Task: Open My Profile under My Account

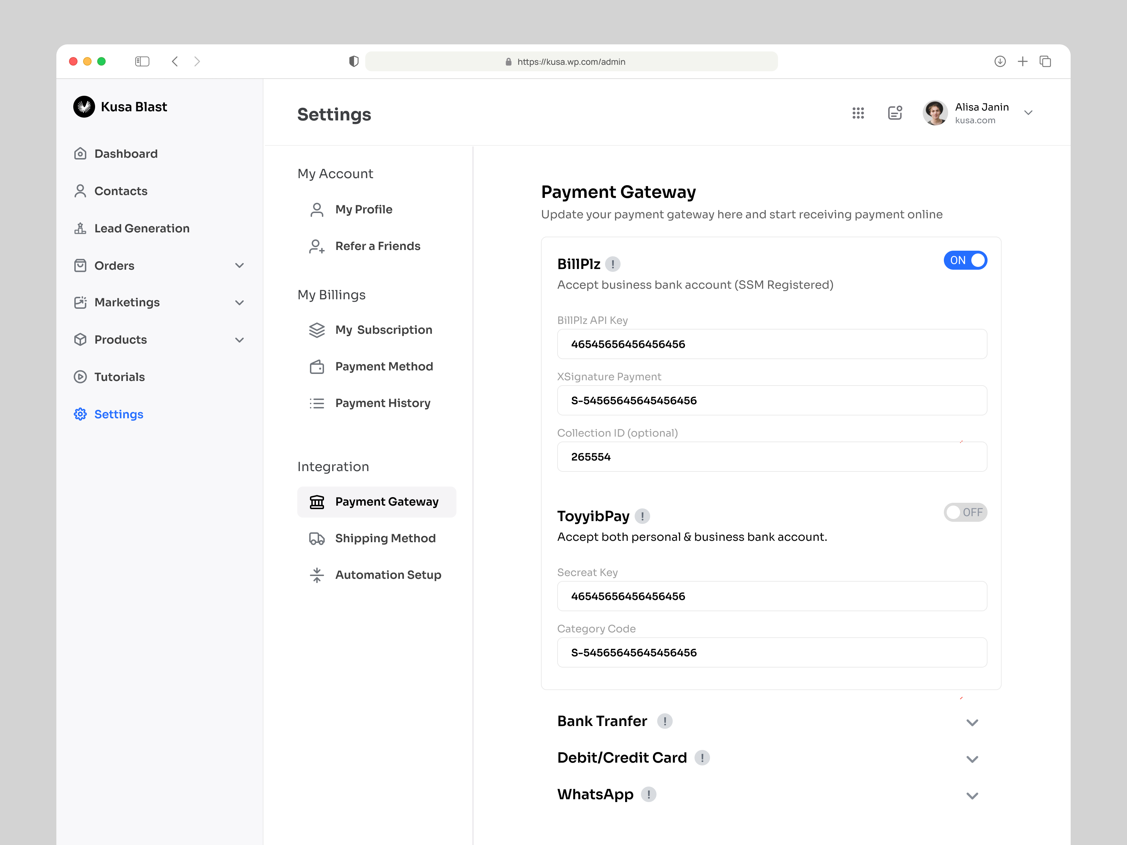Action: [363, 209]
